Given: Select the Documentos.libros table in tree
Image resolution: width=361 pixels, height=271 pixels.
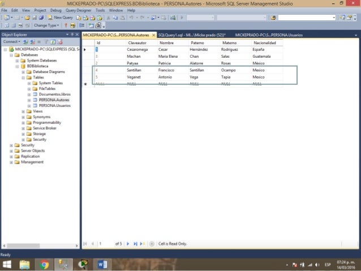Looking at the screenshot, I should tap(54, 94).
